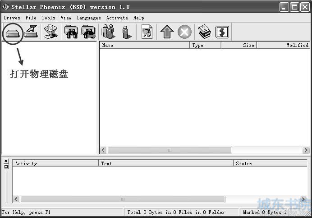Click the group of people icon

(109, 32)
